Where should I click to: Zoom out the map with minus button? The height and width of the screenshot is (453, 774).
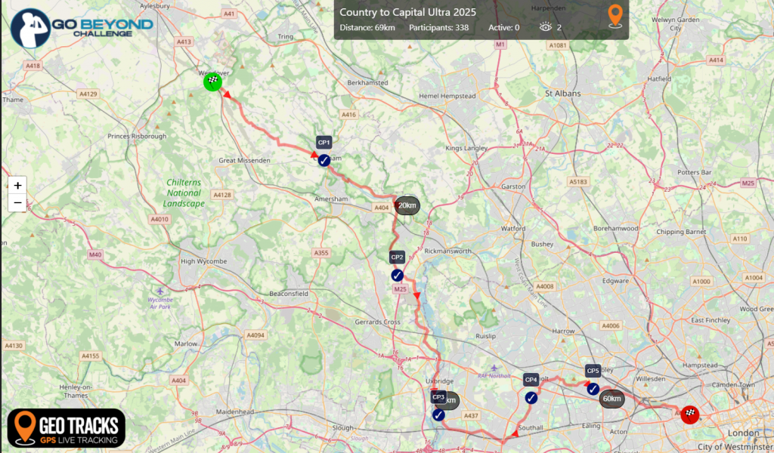coord(17,202)
